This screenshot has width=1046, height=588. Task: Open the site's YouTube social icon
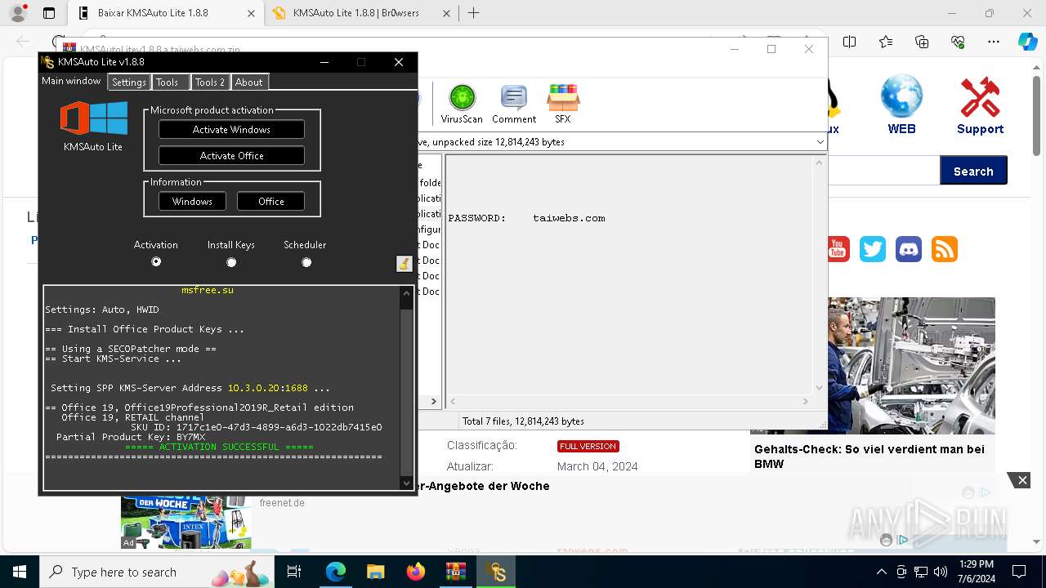837,248
